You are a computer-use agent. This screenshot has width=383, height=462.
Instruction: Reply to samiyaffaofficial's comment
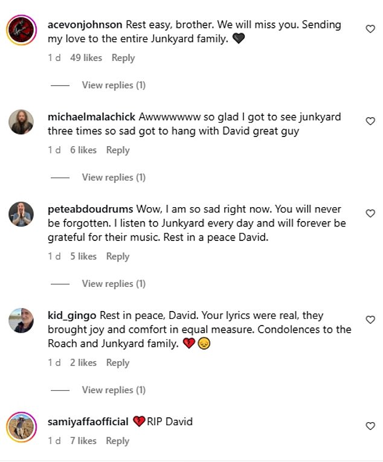(118, 441)
